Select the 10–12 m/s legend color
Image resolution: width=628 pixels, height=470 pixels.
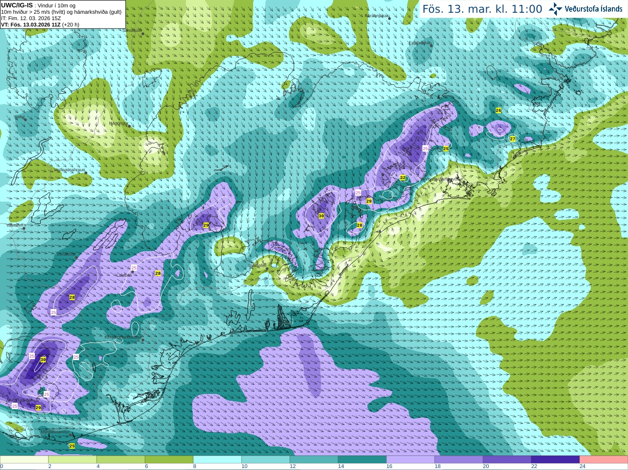click(265, 460)
